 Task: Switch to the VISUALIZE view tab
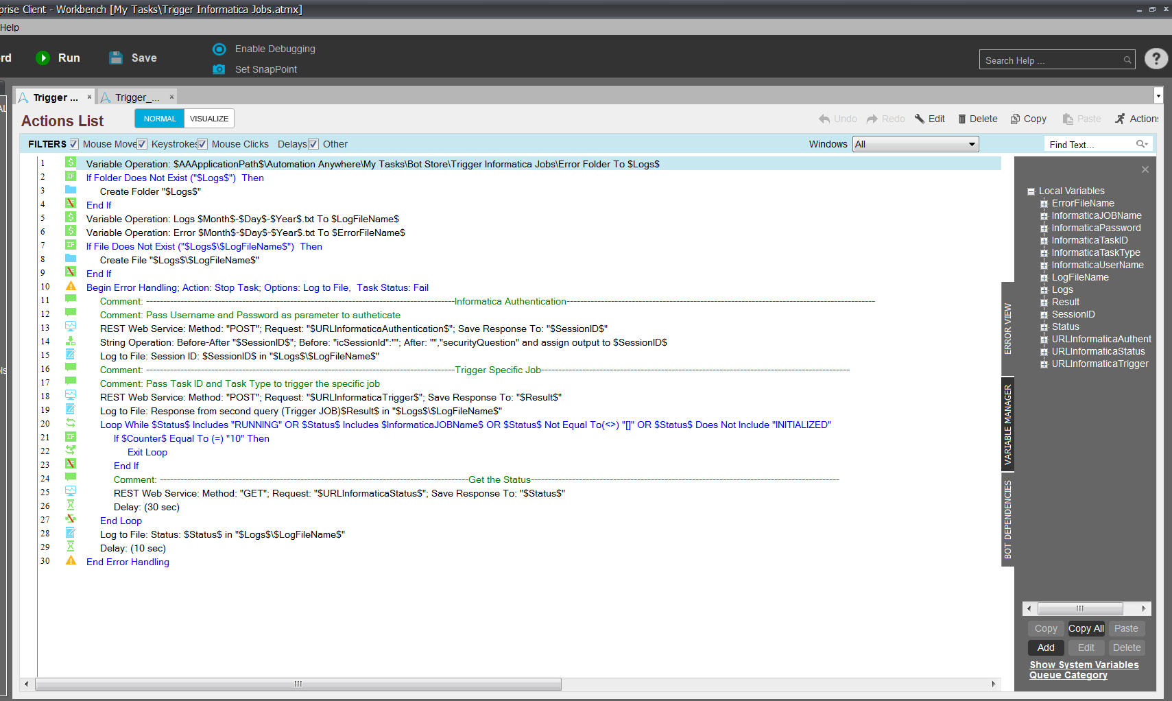[208, 119]
